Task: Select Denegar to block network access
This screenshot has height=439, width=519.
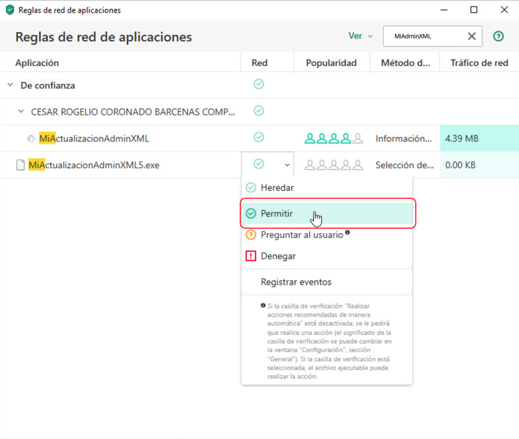Action: (278, 256)
